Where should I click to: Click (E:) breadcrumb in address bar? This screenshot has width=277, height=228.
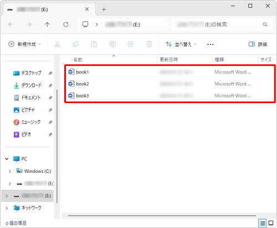(x=122, y=24)
